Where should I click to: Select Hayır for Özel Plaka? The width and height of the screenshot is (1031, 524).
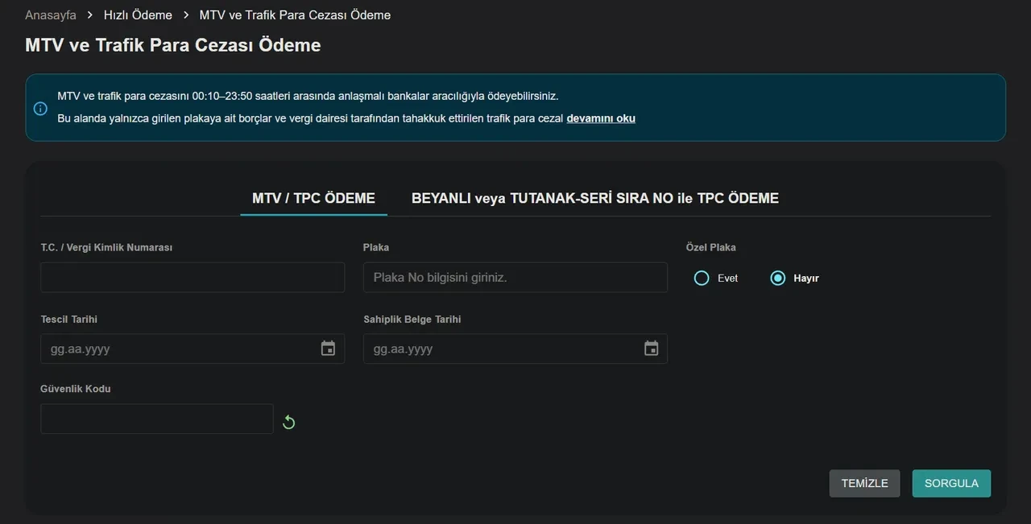tap(777, 278)
